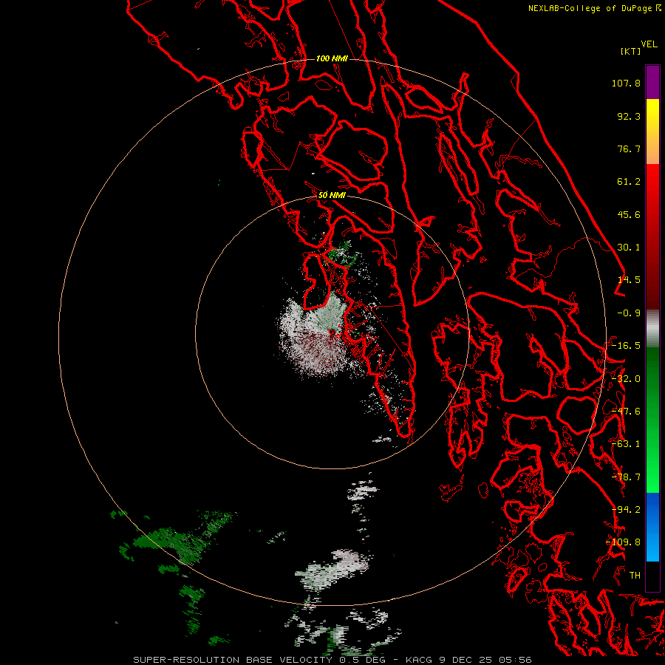Click the [KT] units label

(x=631, y=51)
